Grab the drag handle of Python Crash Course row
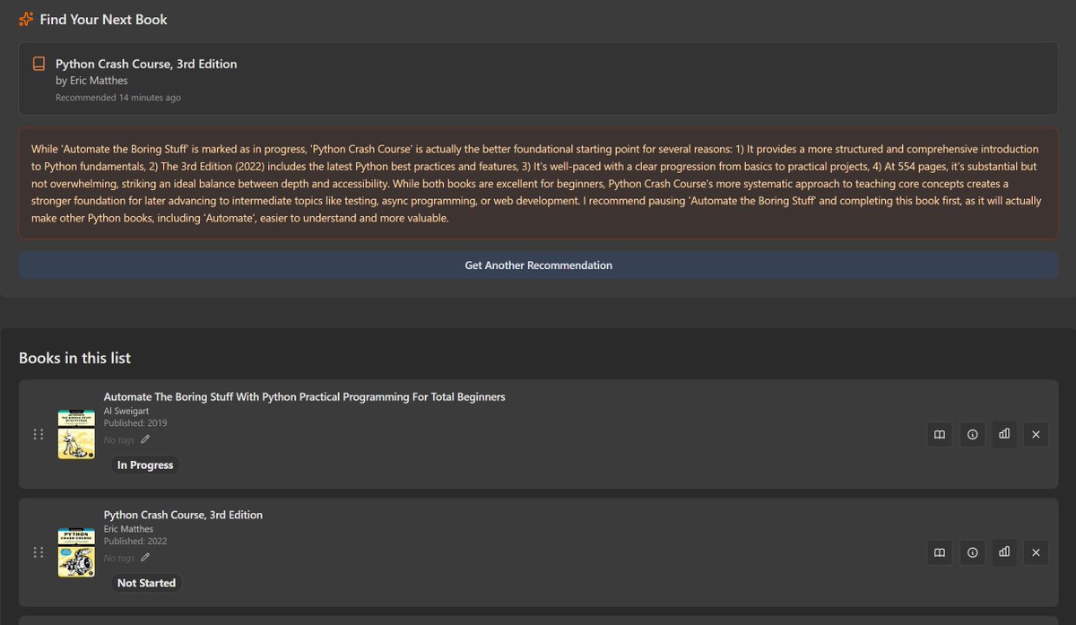The width and height of the screenshot is (1076, 625). click(x=38, y=552)
